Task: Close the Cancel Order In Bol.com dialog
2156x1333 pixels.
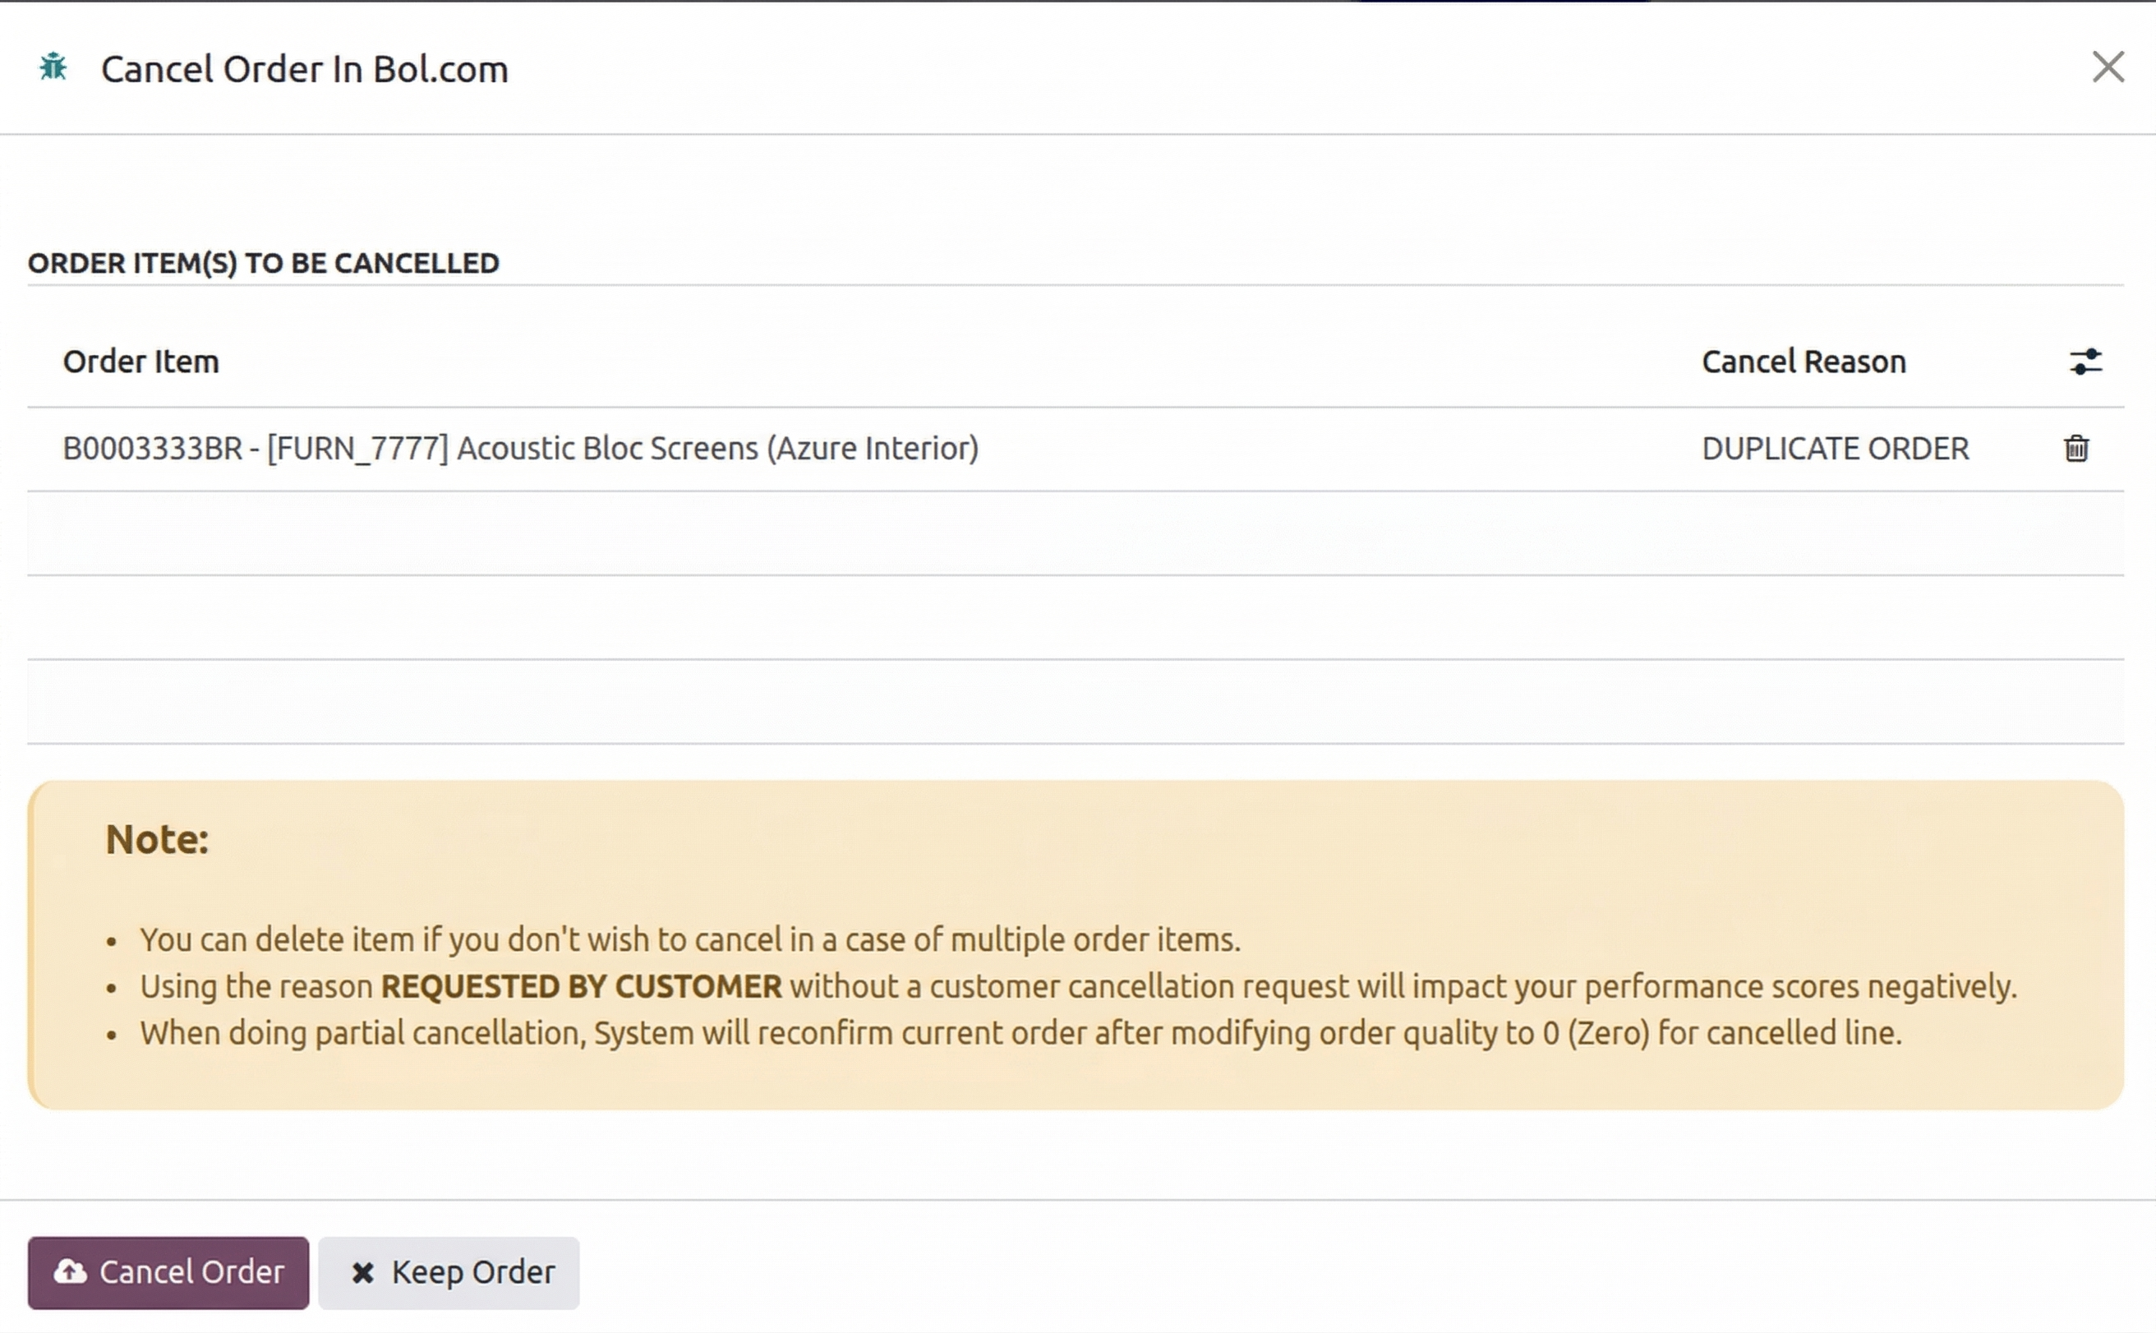Action: [2108, 67]
